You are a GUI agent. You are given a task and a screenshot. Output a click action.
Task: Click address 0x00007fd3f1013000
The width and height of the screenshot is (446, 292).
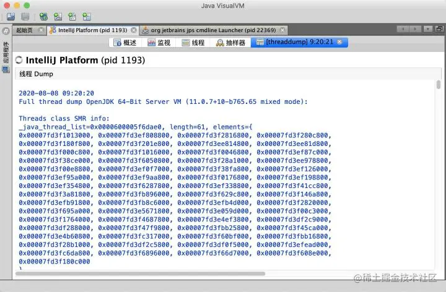coord(55,135)
